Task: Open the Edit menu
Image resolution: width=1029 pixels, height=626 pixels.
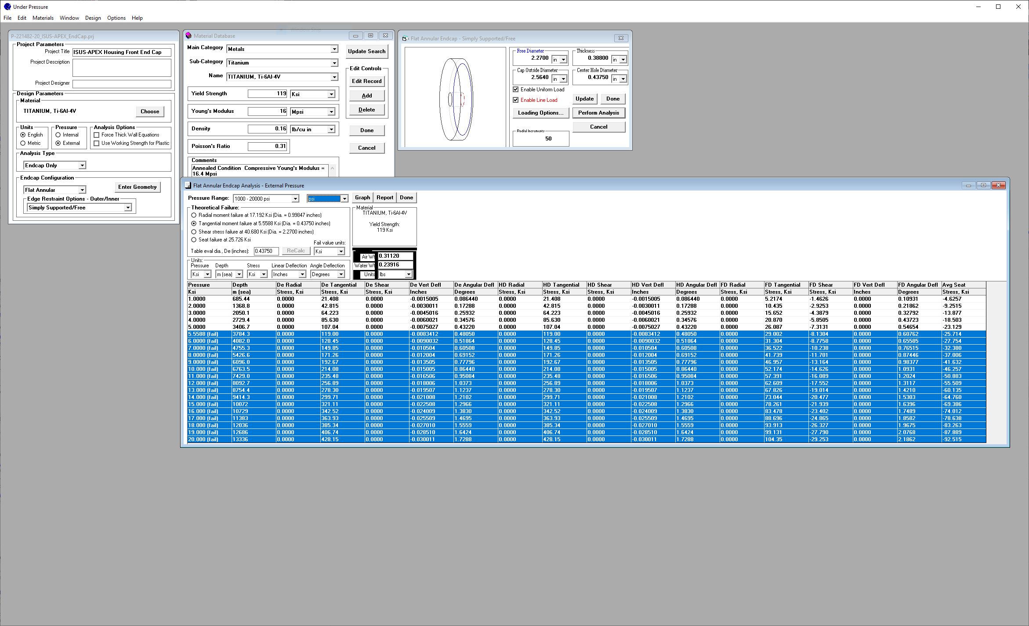Action: pos(22,18)
